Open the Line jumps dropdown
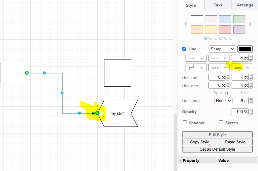 (x=223, y=101)
